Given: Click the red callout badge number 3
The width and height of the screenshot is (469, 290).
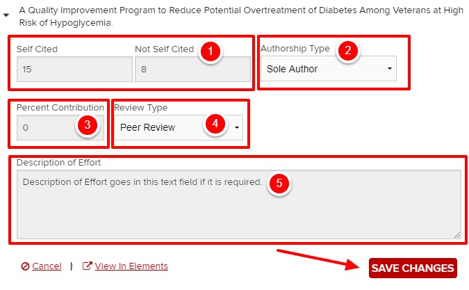Looking at the screenshot, I should pyautogui.click(x=86, y=125).
